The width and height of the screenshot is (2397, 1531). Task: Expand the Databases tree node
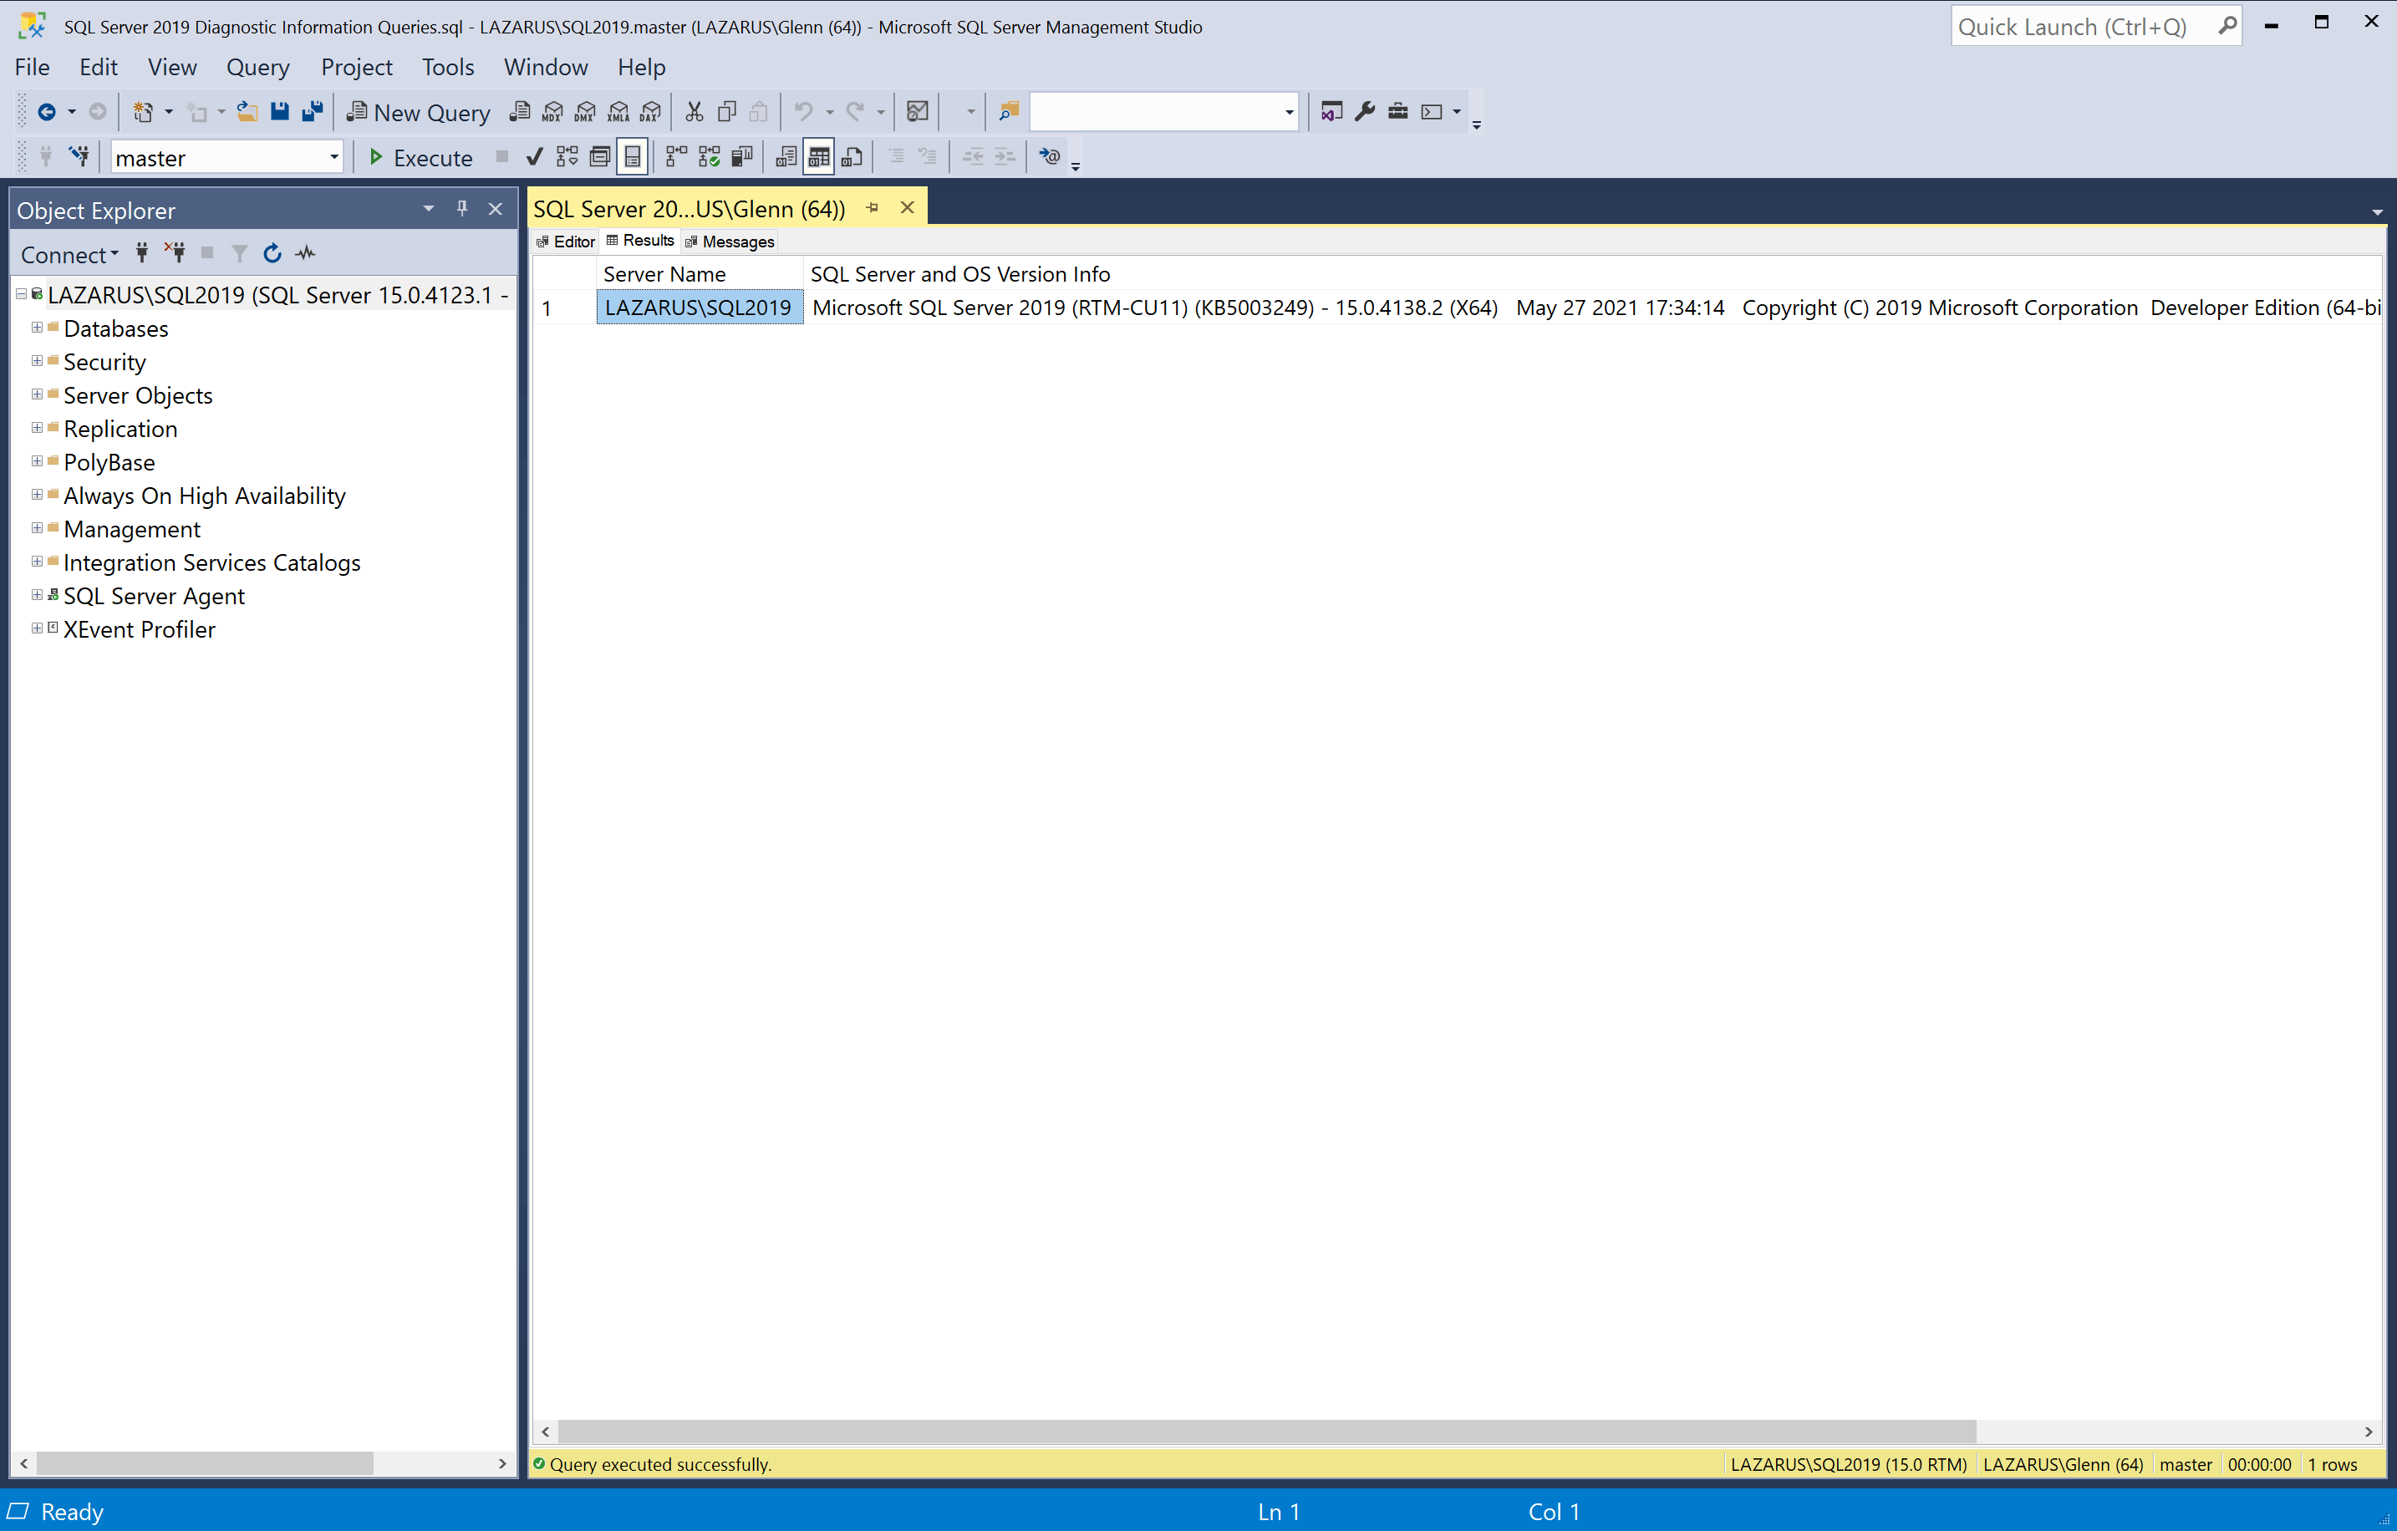coord(37,328)
